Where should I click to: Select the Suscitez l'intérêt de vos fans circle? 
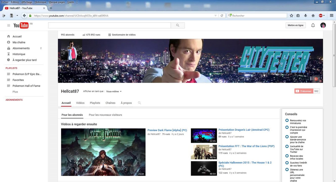pyautogui.click(x=287, y=163)
